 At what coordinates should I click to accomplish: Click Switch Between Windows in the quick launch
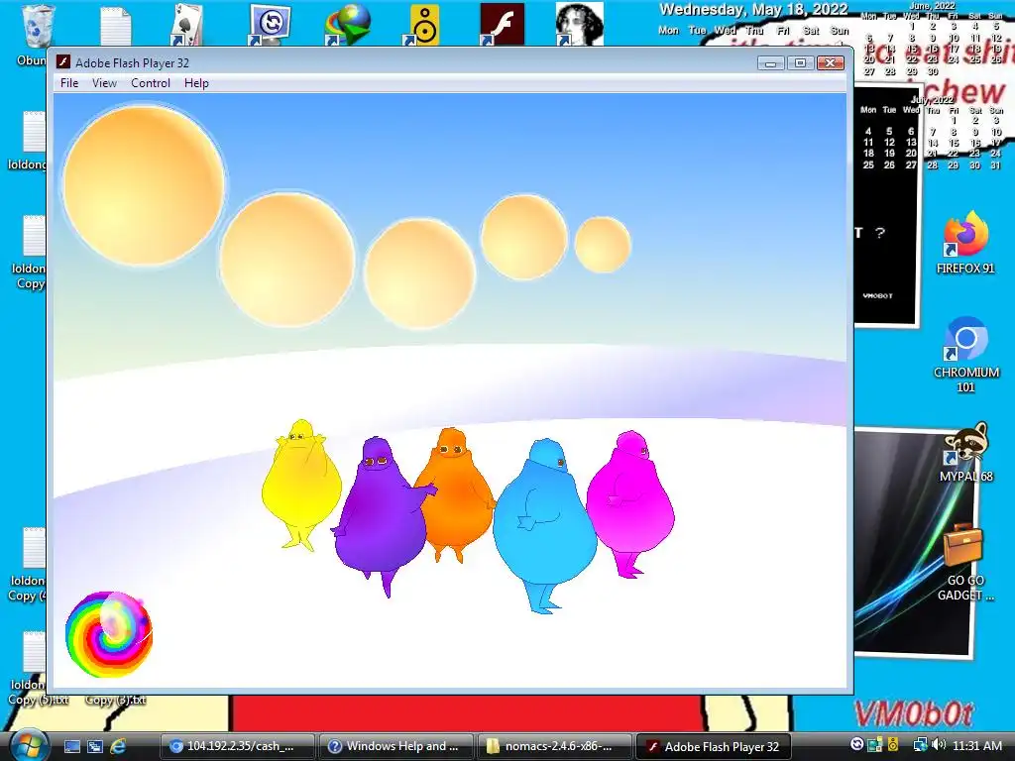[95, 747]
